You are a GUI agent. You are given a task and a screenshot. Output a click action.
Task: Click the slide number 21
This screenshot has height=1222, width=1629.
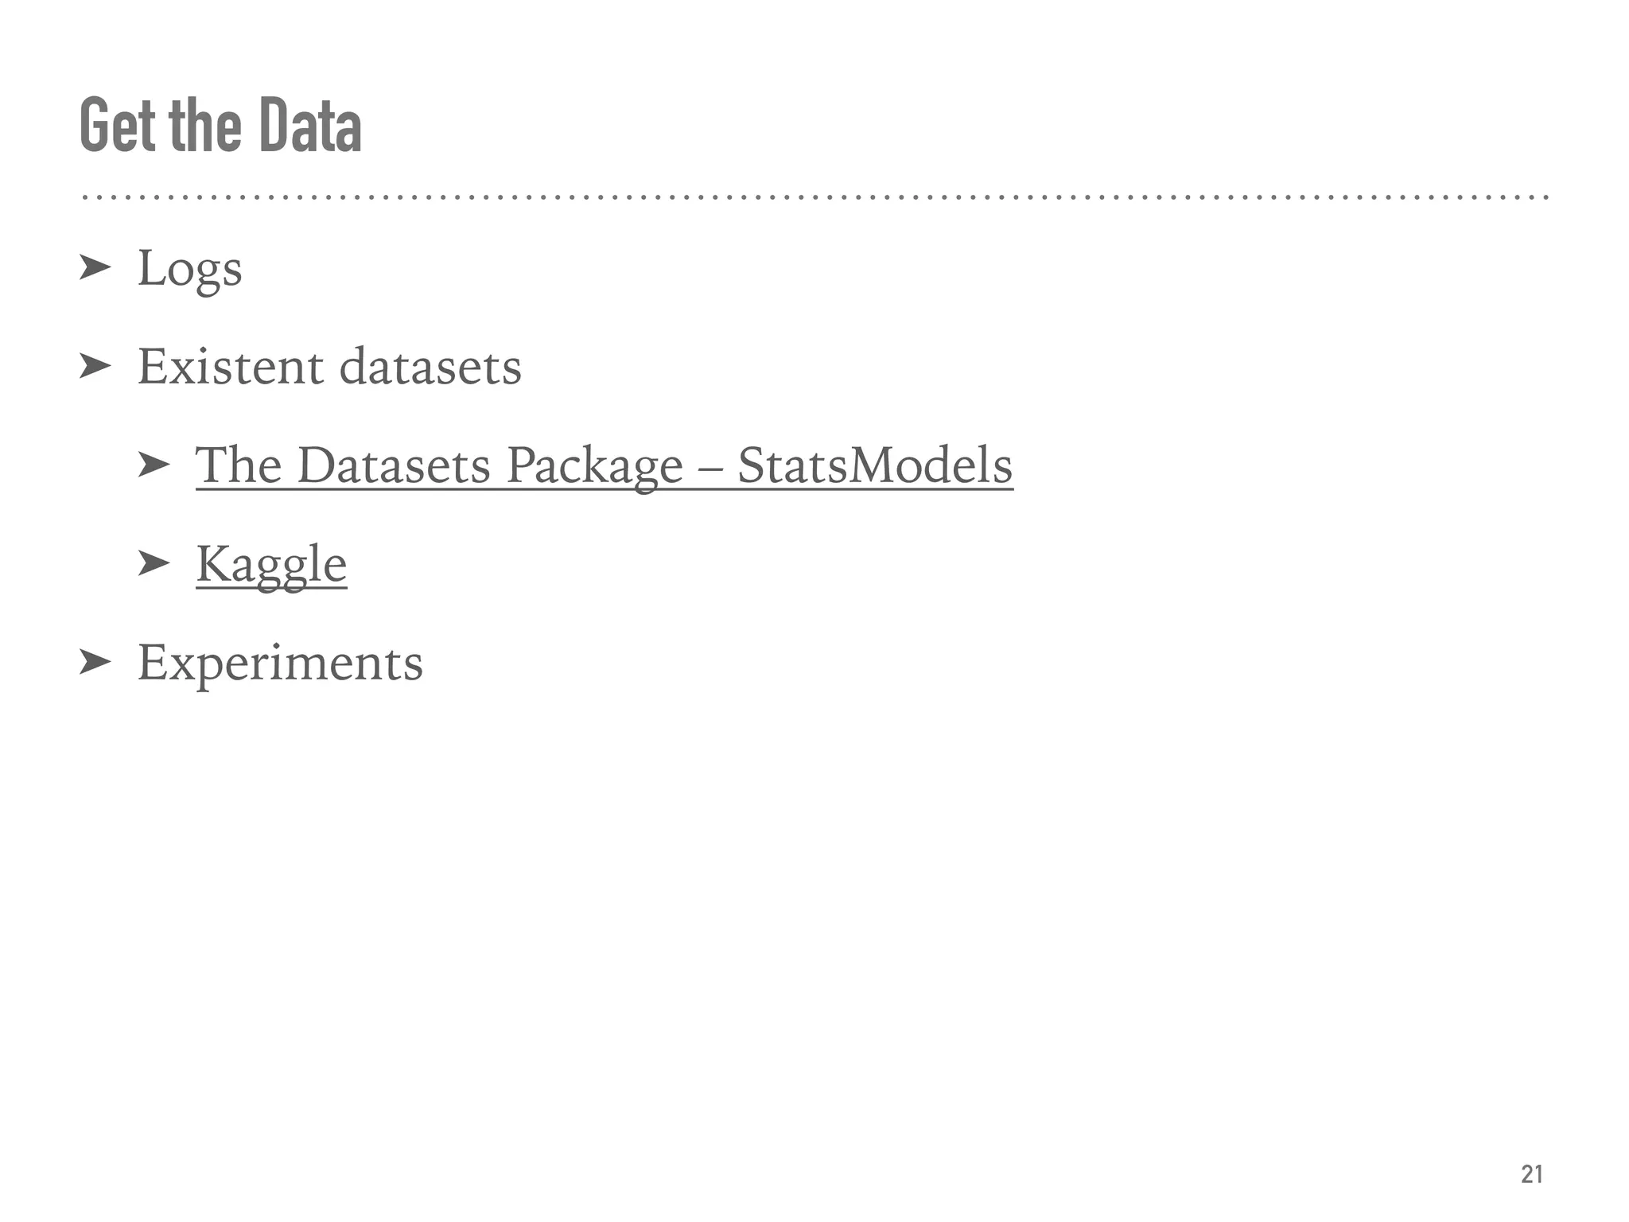(1532, 1174)
